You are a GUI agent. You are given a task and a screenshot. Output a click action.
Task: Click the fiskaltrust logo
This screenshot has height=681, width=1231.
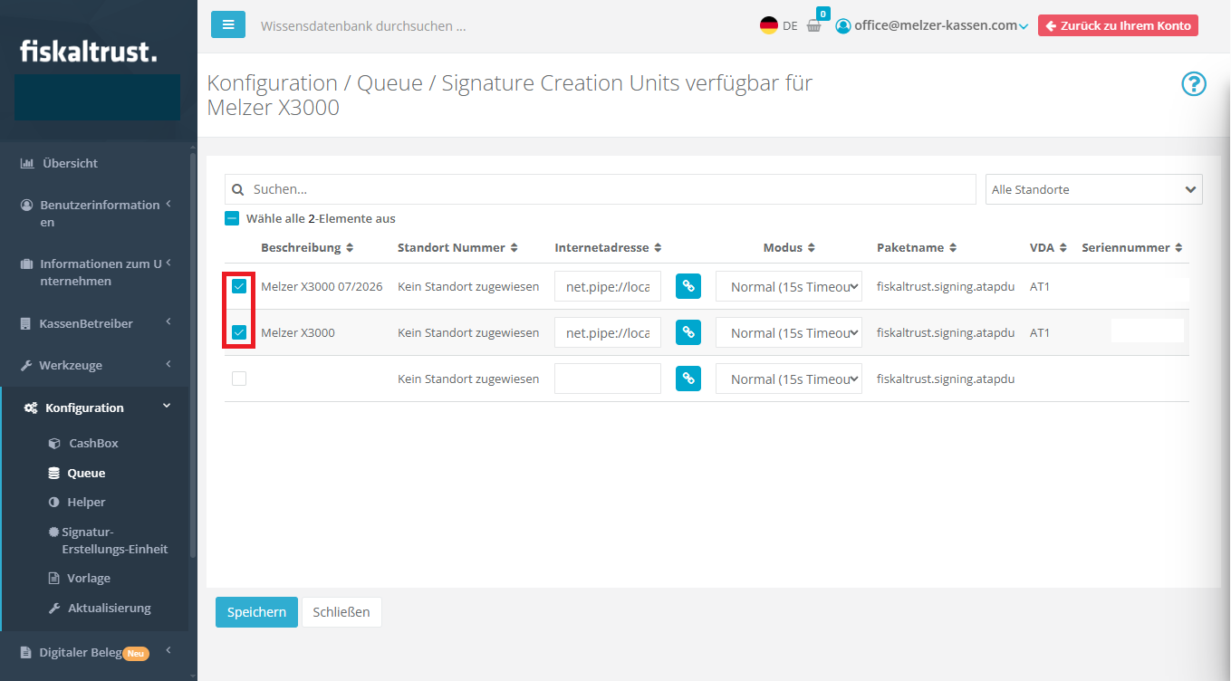[x=89, y=51]
